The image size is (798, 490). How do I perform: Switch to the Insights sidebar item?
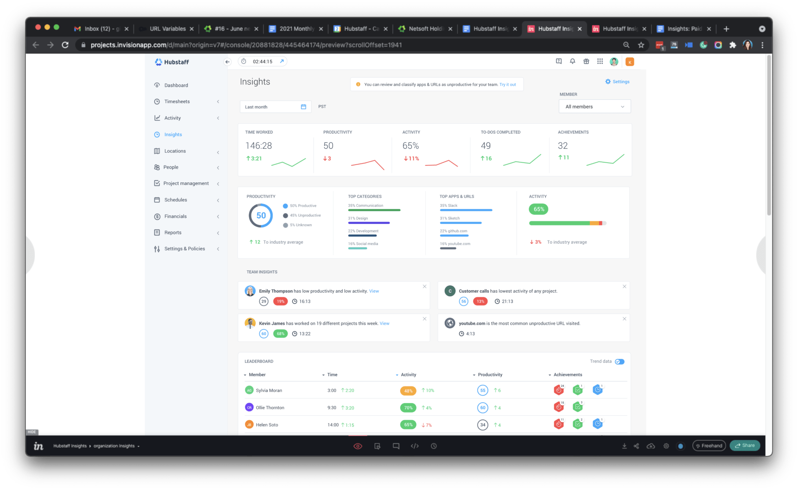tap(172, 134)
